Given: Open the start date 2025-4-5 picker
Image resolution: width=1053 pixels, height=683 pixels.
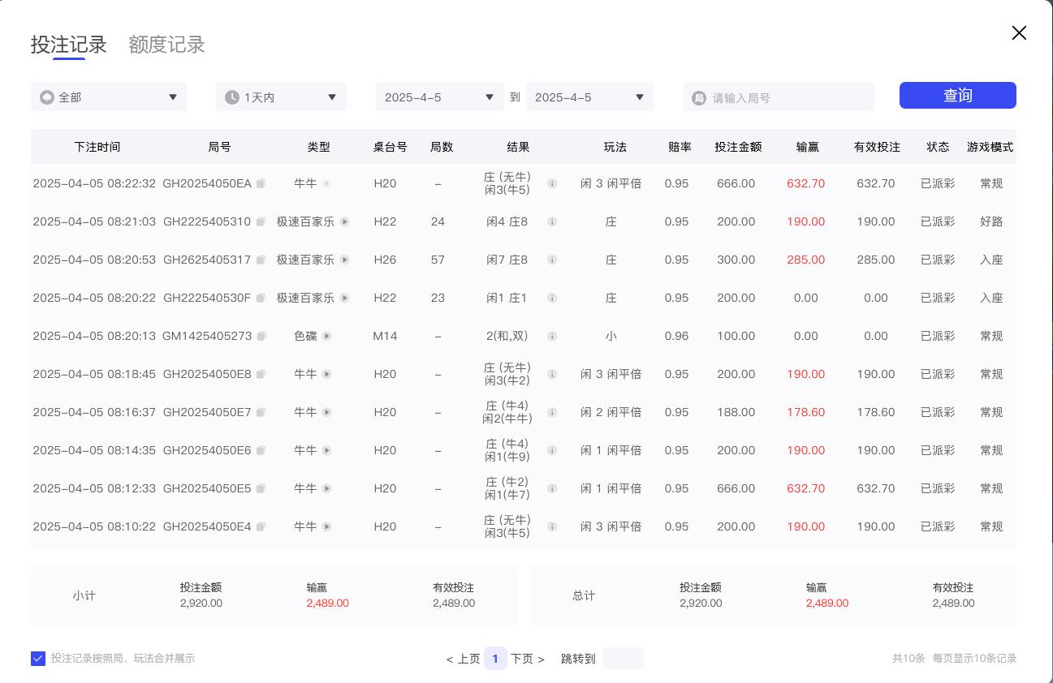Looking at the screenshot, I should pyautogui.click(x=439, y=97).
